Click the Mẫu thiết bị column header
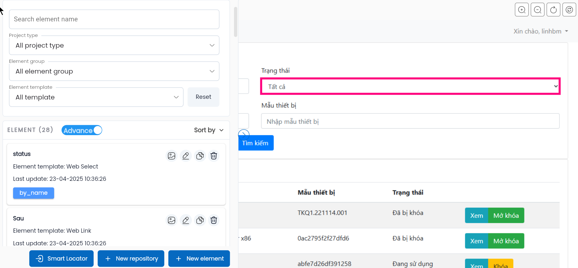The image size is (578, 268). coord(316,192)
